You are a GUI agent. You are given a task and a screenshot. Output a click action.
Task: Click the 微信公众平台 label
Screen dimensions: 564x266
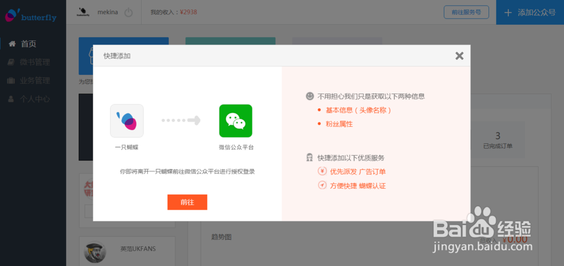click(236, 148)
